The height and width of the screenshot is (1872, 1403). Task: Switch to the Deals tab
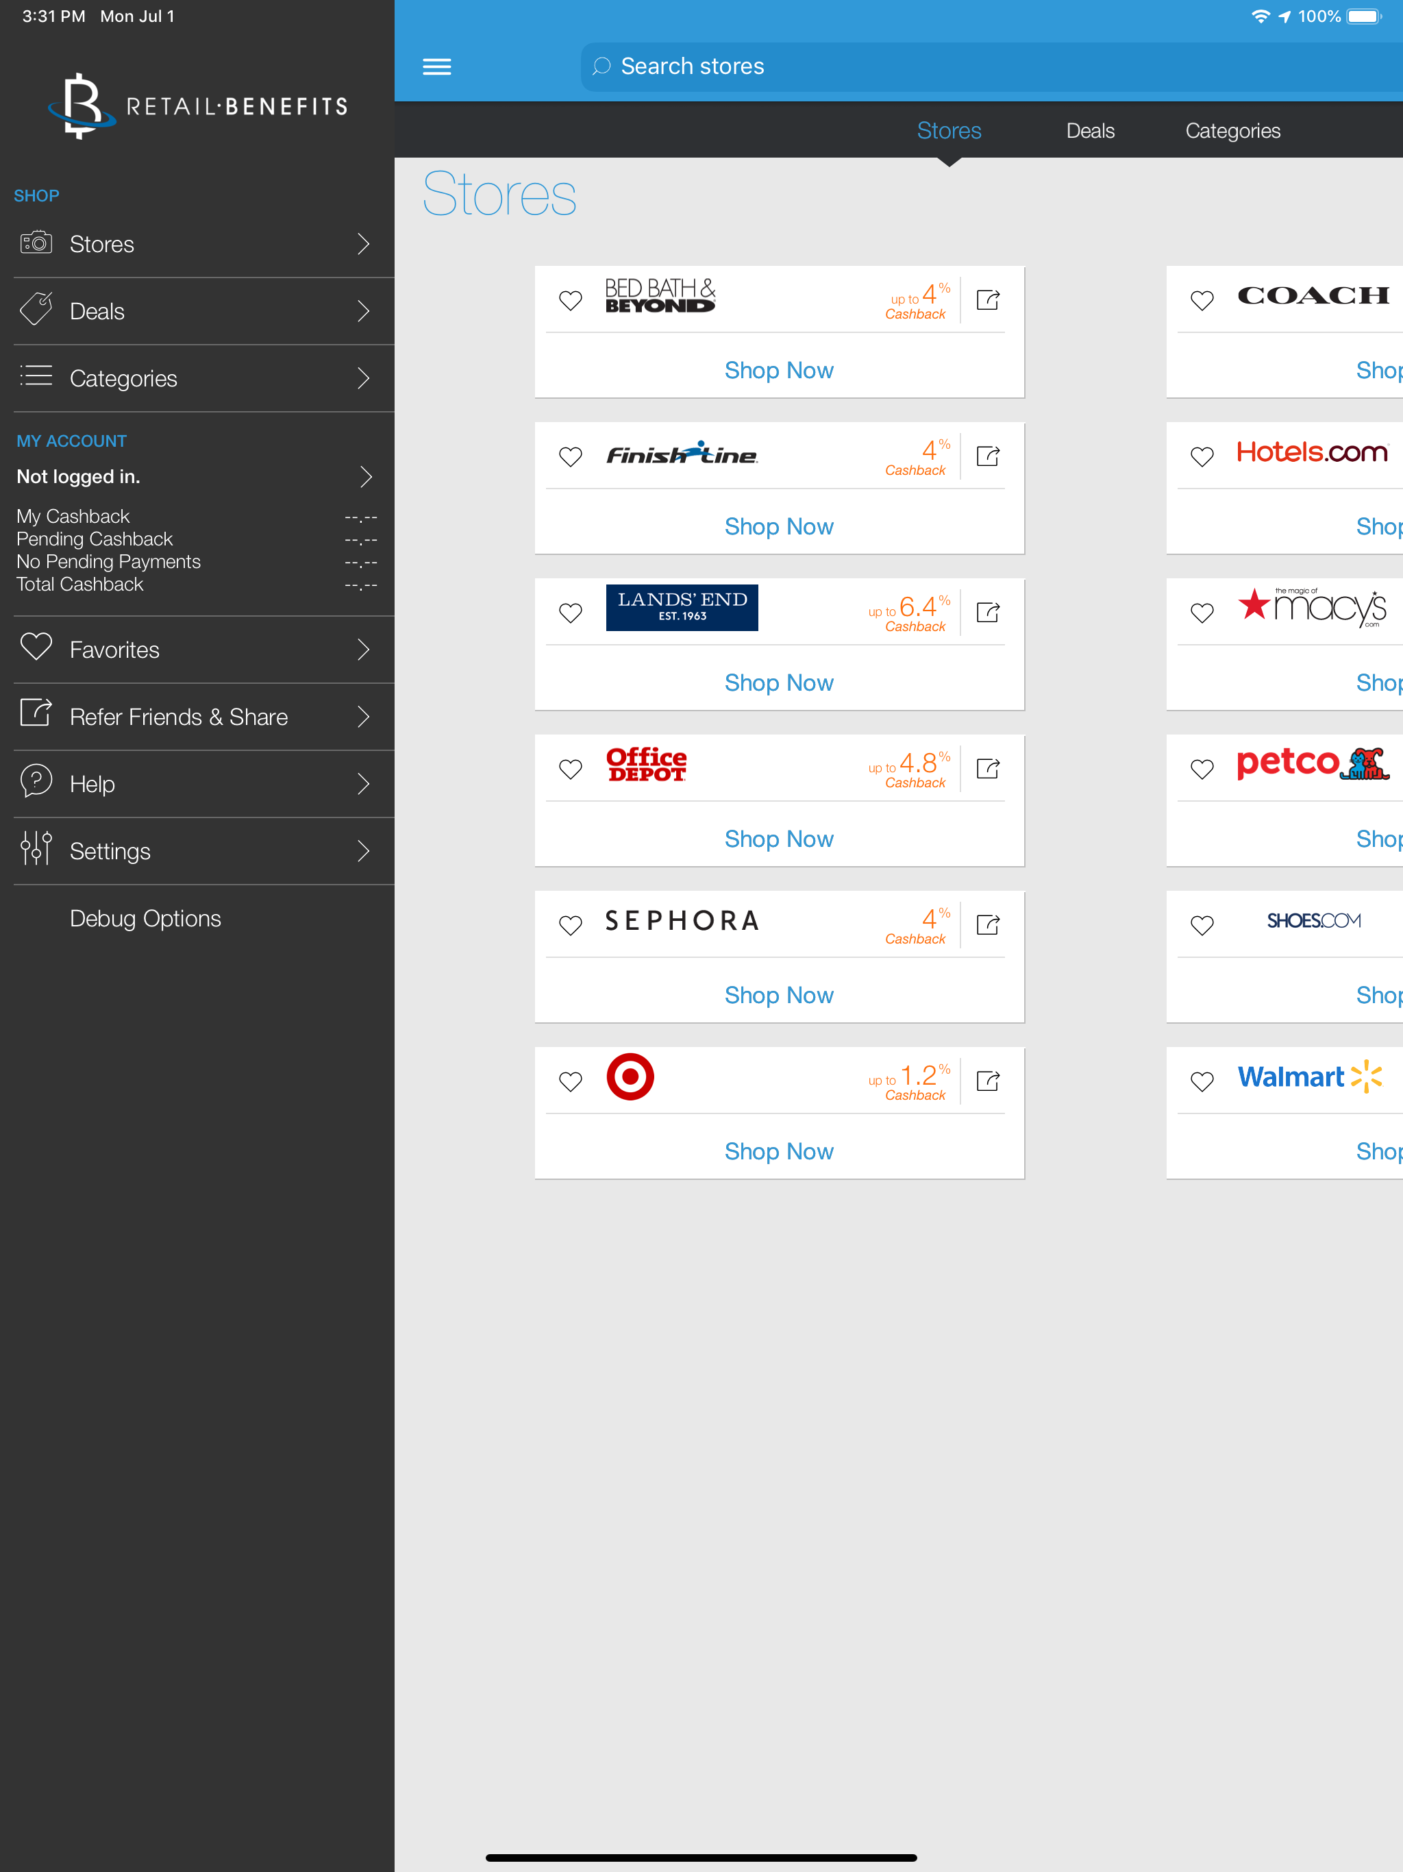[x=1090, y=130]
